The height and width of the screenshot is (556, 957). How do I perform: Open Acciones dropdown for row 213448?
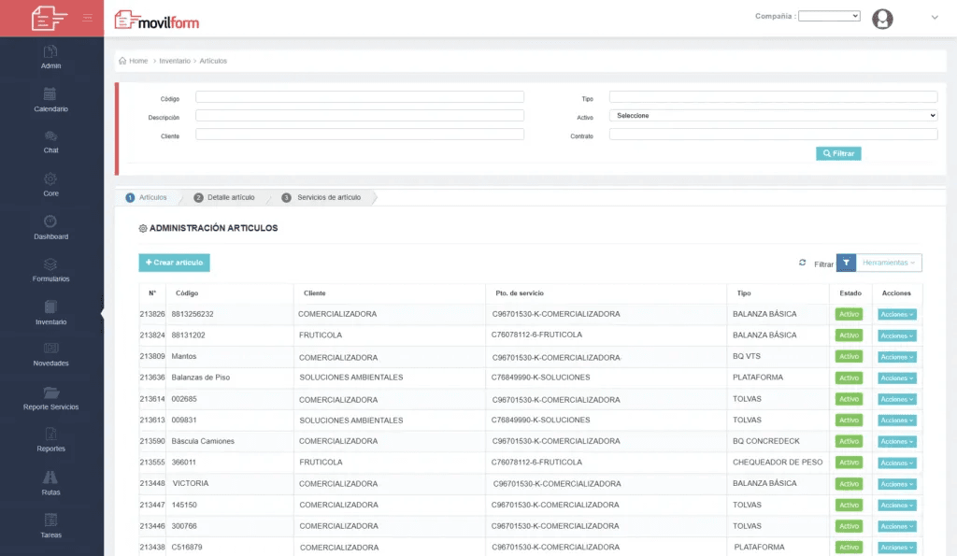(x=896, y=484)
